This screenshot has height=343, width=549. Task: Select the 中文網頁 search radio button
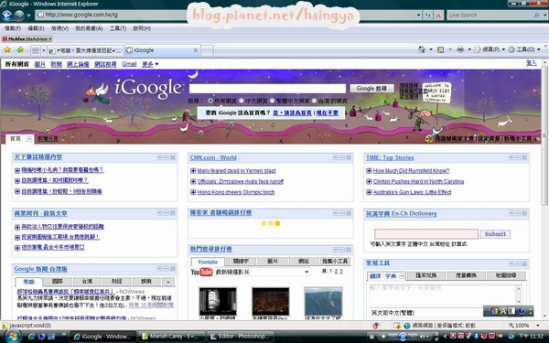point(241,101)
